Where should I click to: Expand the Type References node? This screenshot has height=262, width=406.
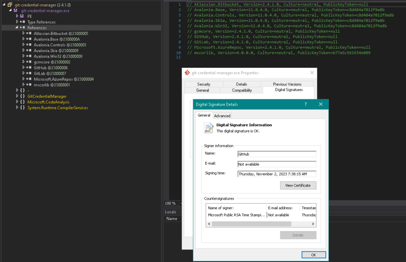17,22
